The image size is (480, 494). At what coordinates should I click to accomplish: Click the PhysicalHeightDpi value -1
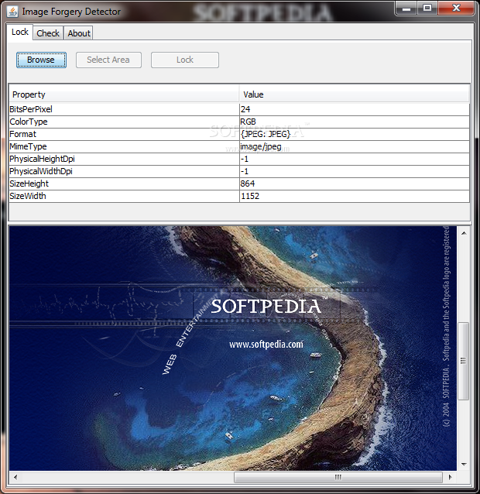point(355,159)
